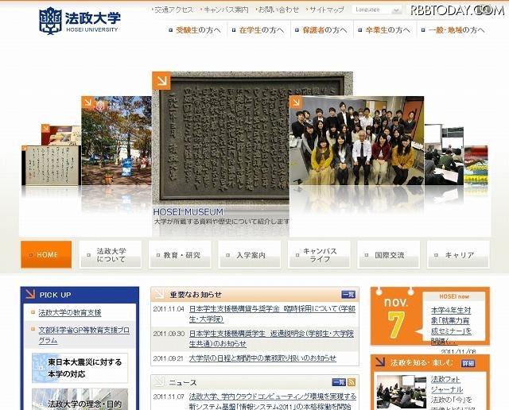This screenshot has height=410, width=509.
Task: Open the キャンパス案内 link
Action: (224, 10)
